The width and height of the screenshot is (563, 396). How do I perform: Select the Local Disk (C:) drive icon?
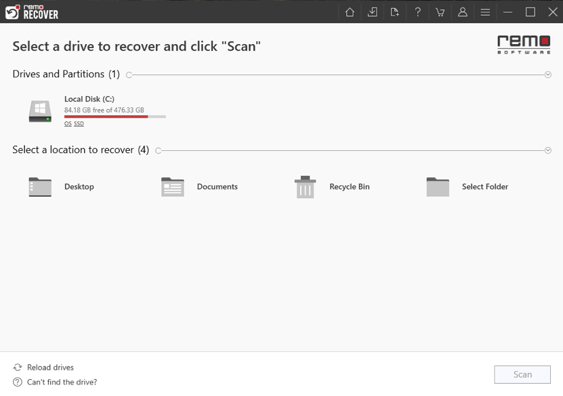click(40, 111)
